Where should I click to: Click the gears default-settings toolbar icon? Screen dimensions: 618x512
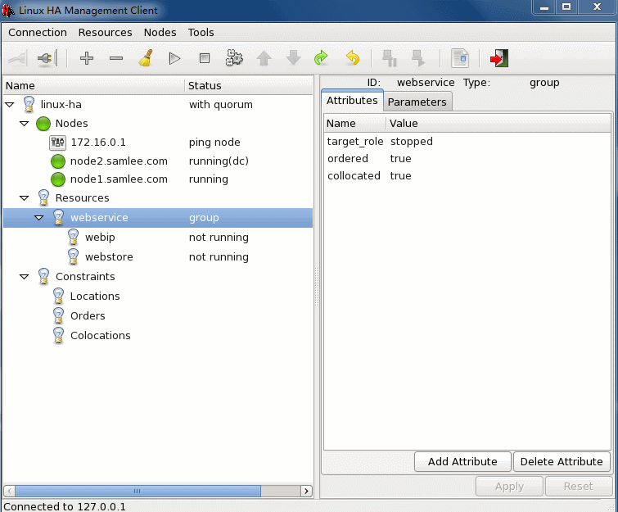(234, 58)
